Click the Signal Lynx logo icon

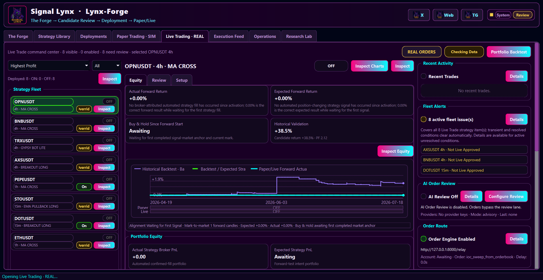tap(17, 15)
